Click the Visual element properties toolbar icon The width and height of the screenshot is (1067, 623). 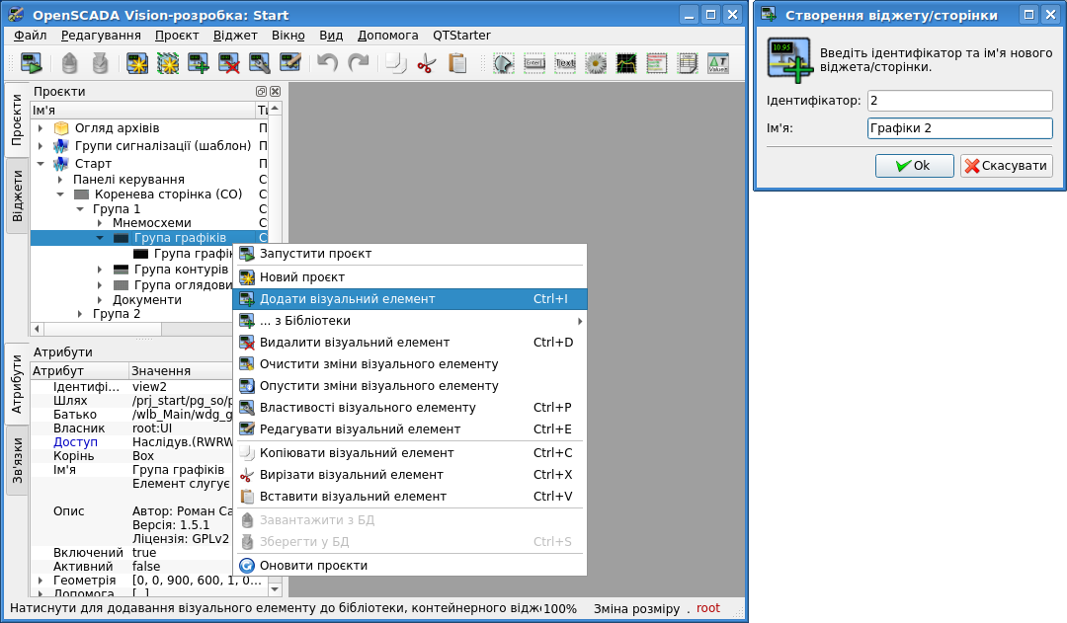click(x=260, y=64)
